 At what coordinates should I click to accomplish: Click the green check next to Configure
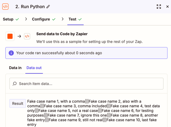54,20
